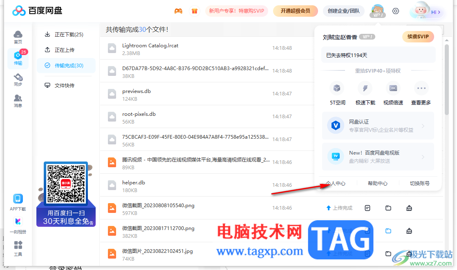Expand the 百度网盘电视版 card chevron
This screenshot has width=457, height=270.
tap(423, 157)
